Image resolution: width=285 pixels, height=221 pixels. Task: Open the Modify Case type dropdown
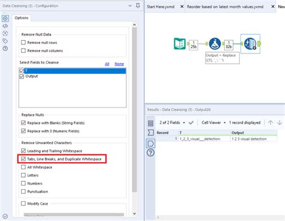[73, 214]
